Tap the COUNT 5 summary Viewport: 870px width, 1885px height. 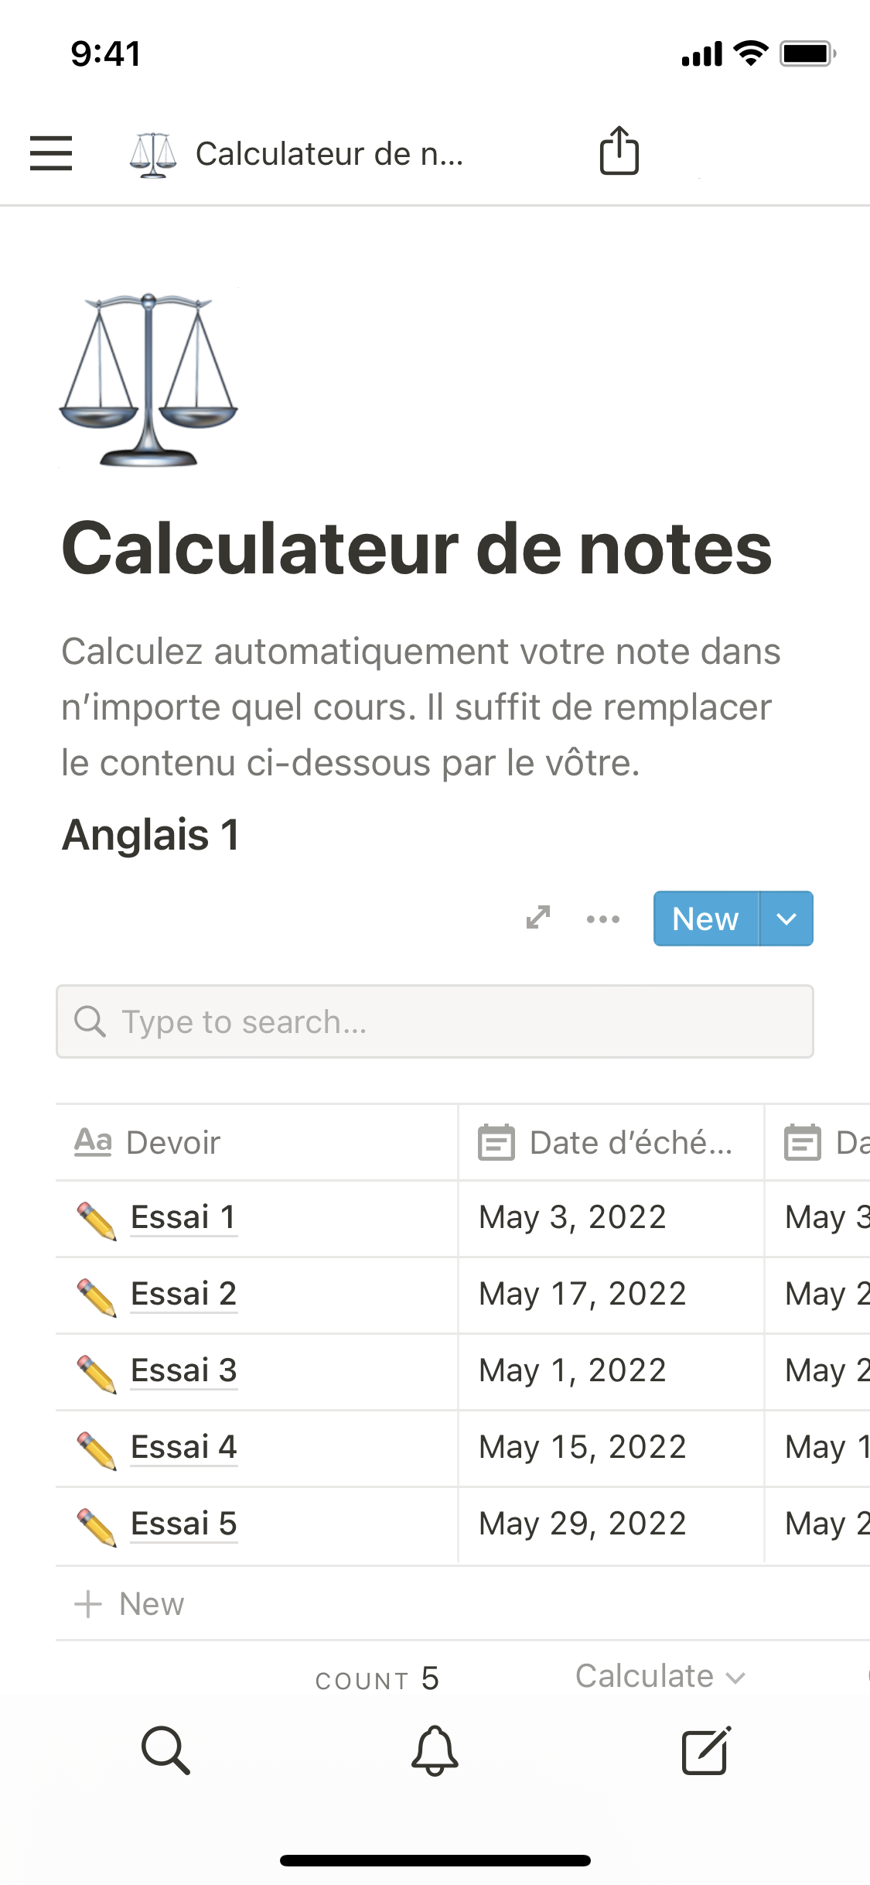click(x=377, y=1679)
